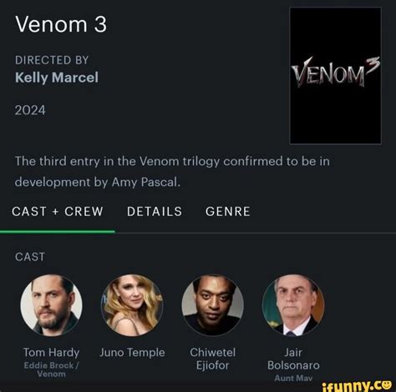Click the circular photo above Tom Hardy
Viewport: 396px width, 392px height.
point(51,305)
